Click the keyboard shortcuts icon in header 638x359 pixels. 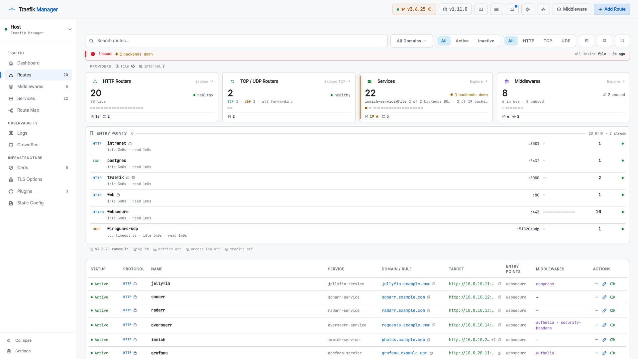coord(496,9)
